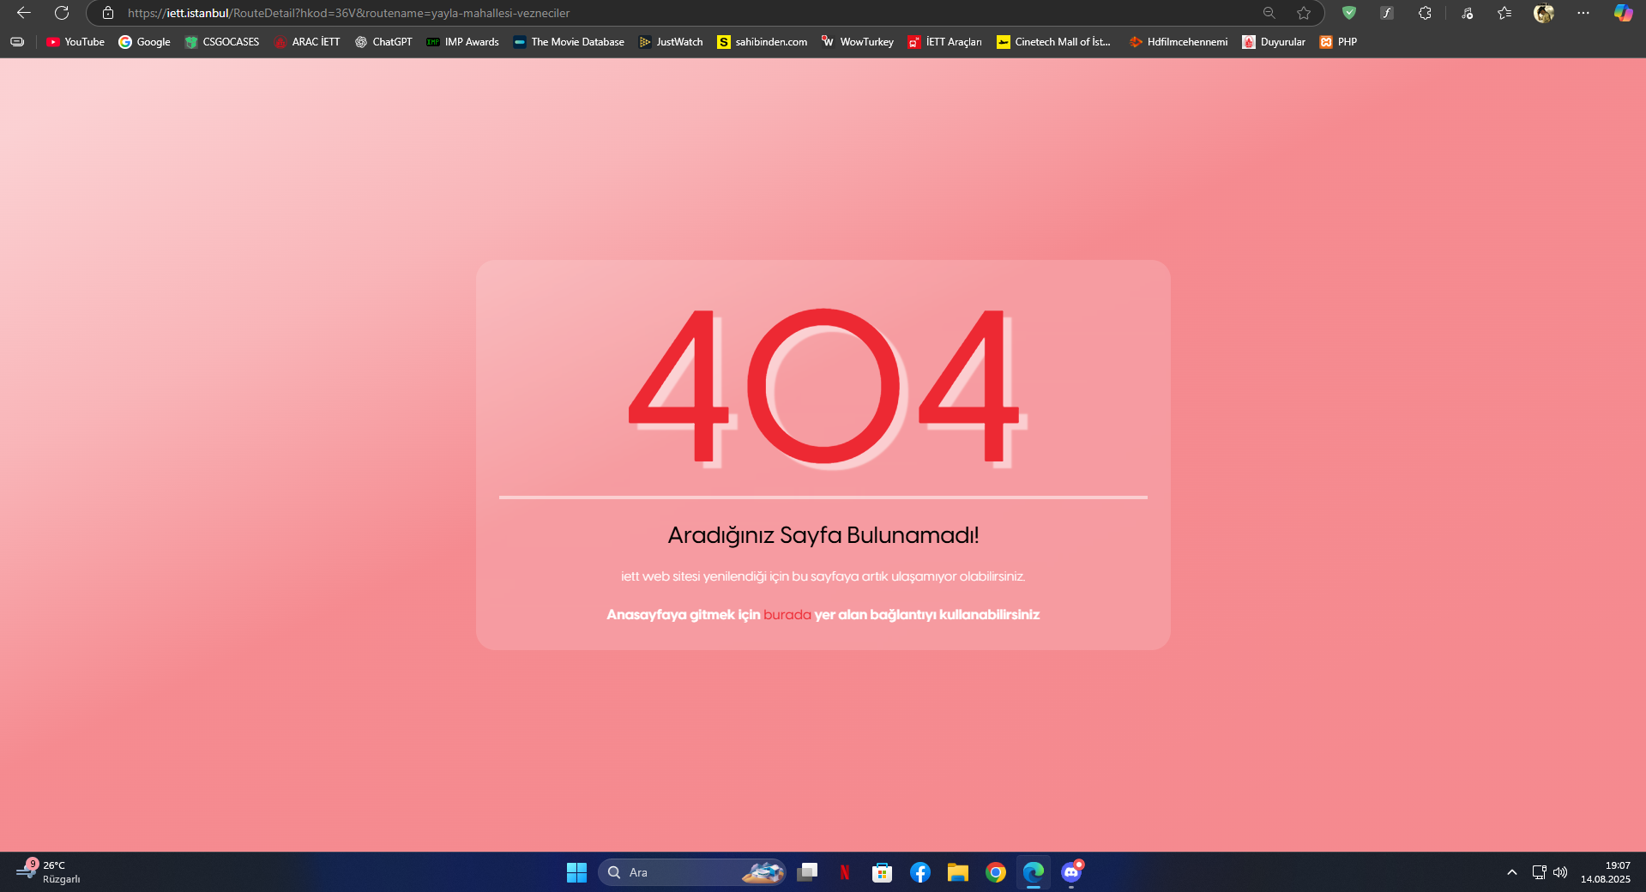This screenshot has width=1646, height=892.
Task: Open The Movie Database bookmark
Action: tap(569, 42)
